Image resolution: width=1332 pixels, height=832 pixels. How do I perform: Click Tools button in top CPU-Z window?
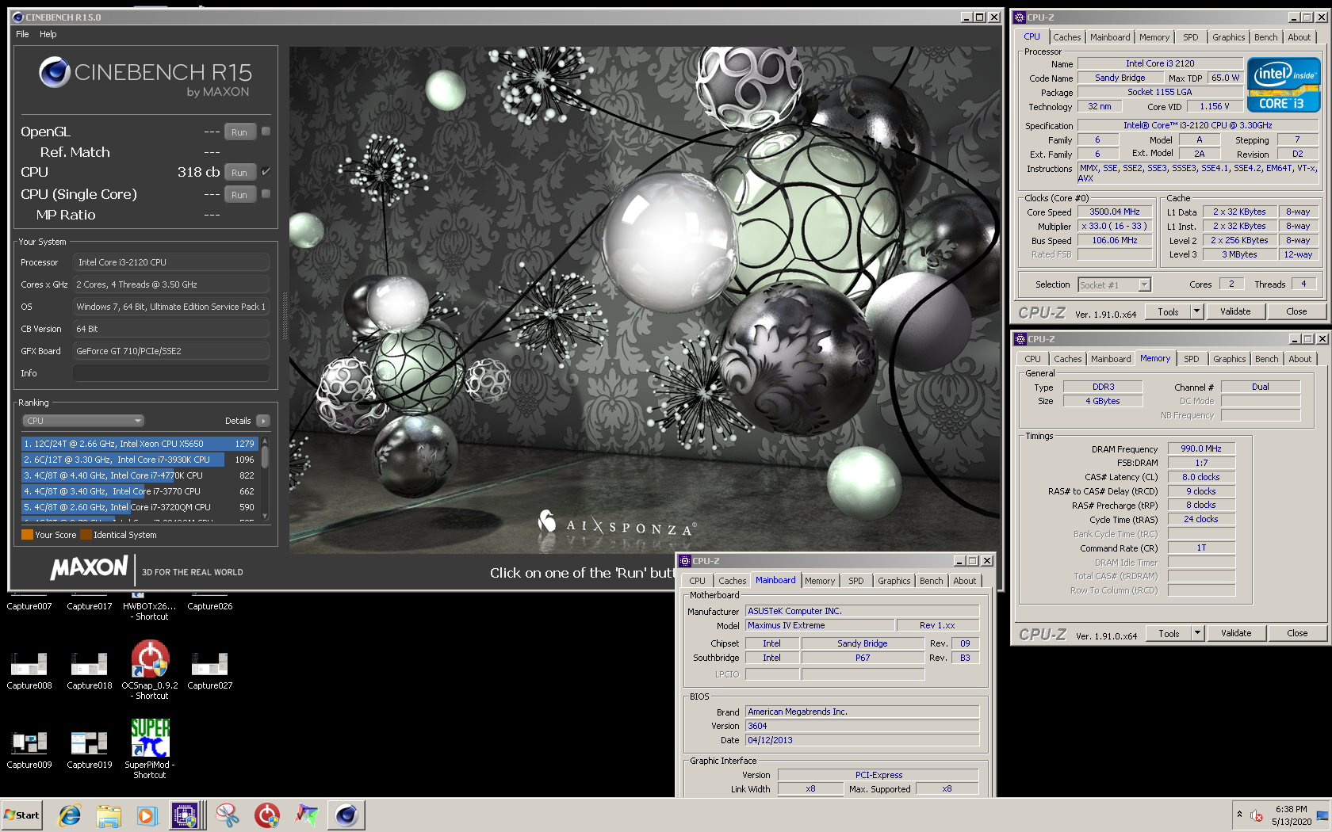[1168, 311]
